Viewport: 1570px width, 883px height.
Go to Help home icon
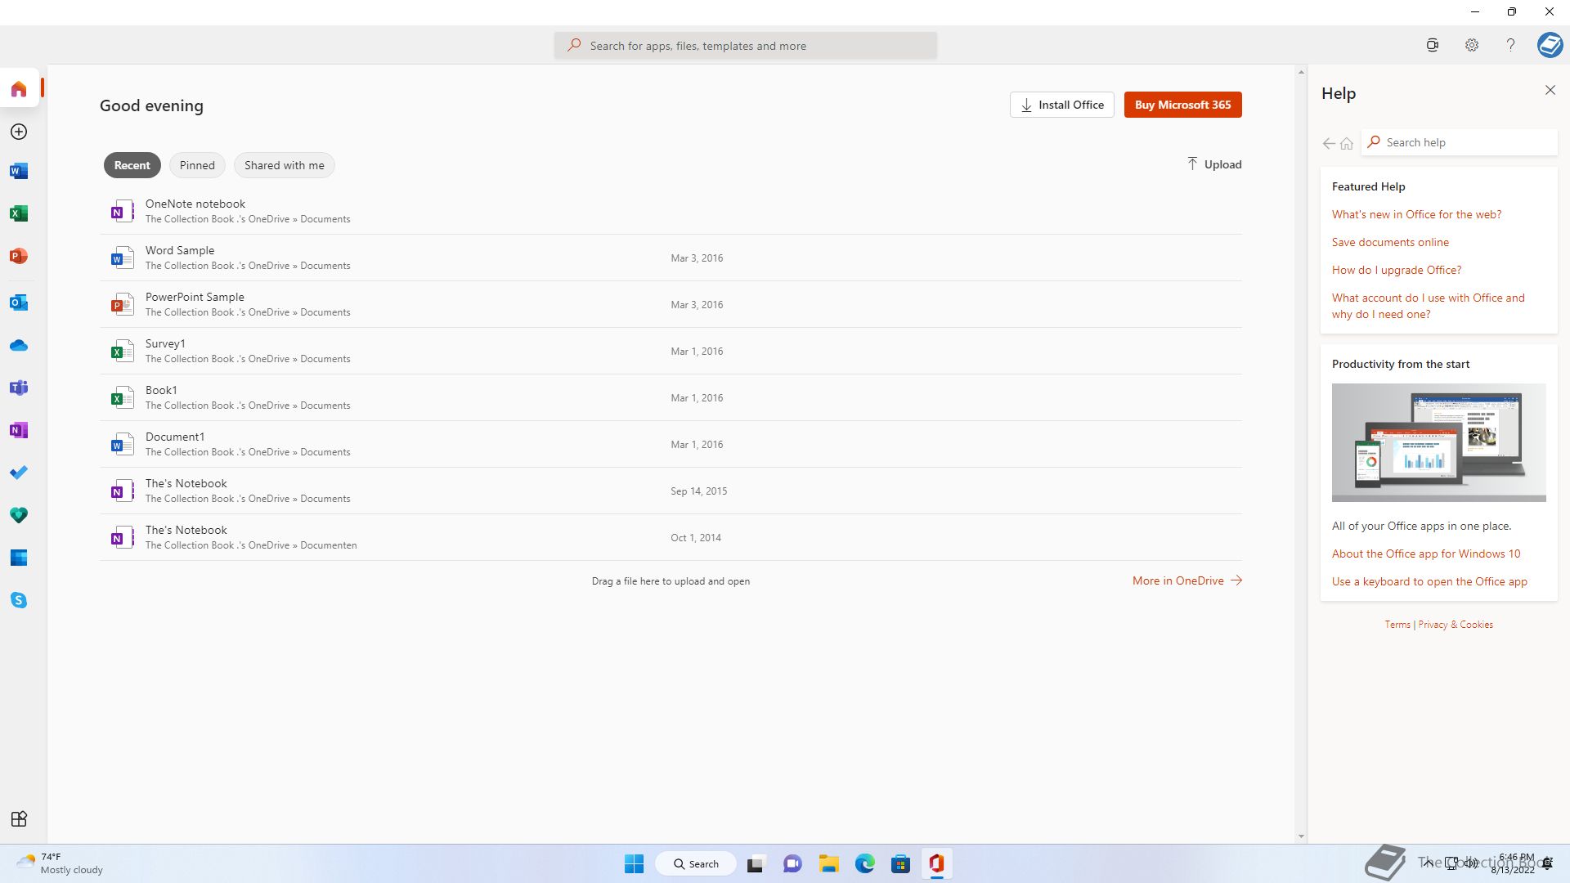tap(1347, 143)
